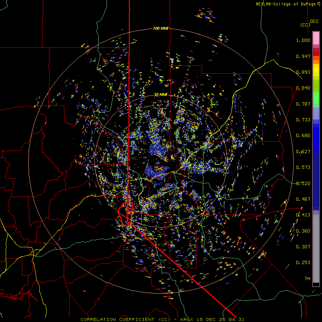
Task: Click the DCC label above the color bar
Action: 314,21
